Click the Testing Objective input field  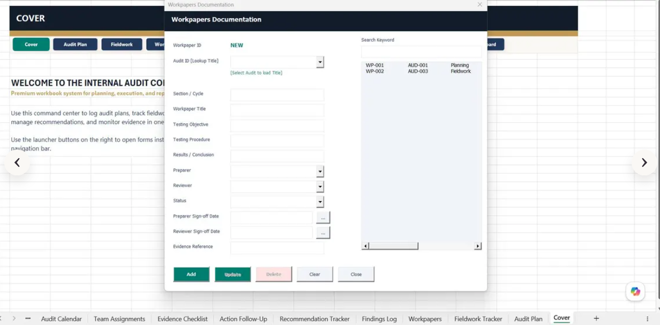click(x=277, y=125)
